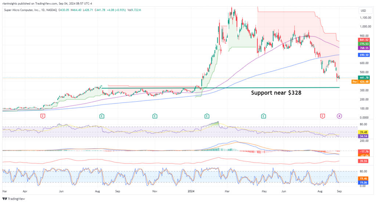Click the green earnings marker above the Nov label

pyautogui.click(x=155, y=116)
